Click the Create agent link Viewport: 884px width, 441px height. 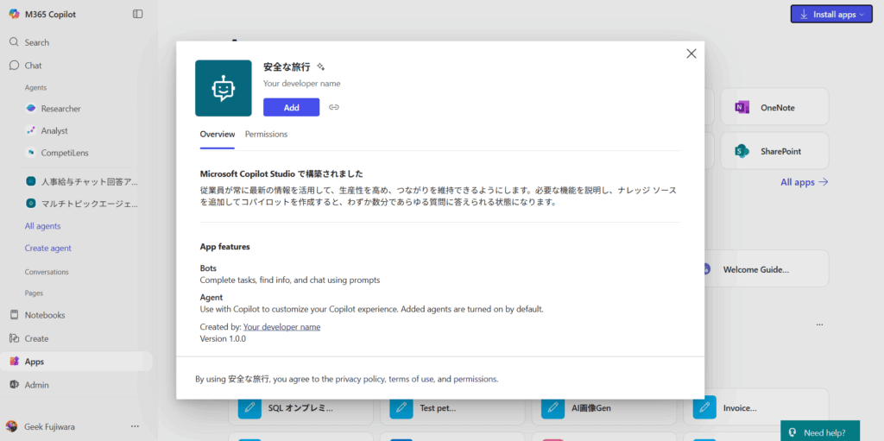click(47, 249)
